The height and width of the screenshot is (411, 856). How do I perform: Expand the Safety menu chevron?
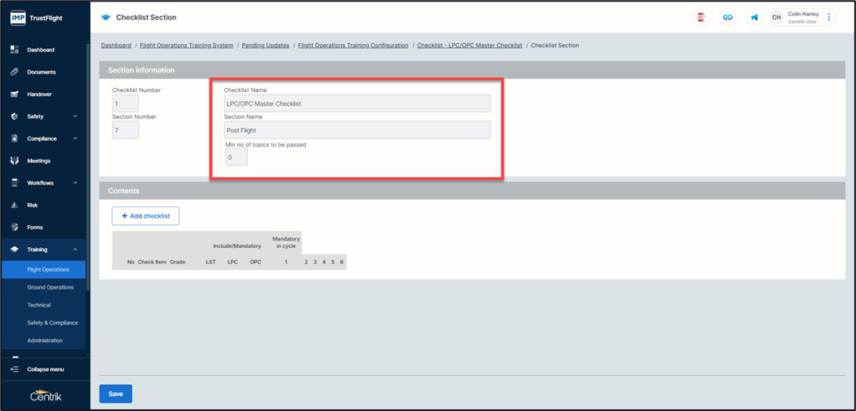click(75, 117)
